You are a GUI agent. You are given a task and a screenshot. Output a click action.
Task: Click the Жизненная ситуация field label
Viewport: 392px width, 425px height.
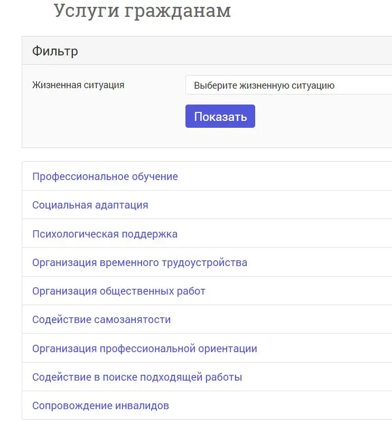78,85
